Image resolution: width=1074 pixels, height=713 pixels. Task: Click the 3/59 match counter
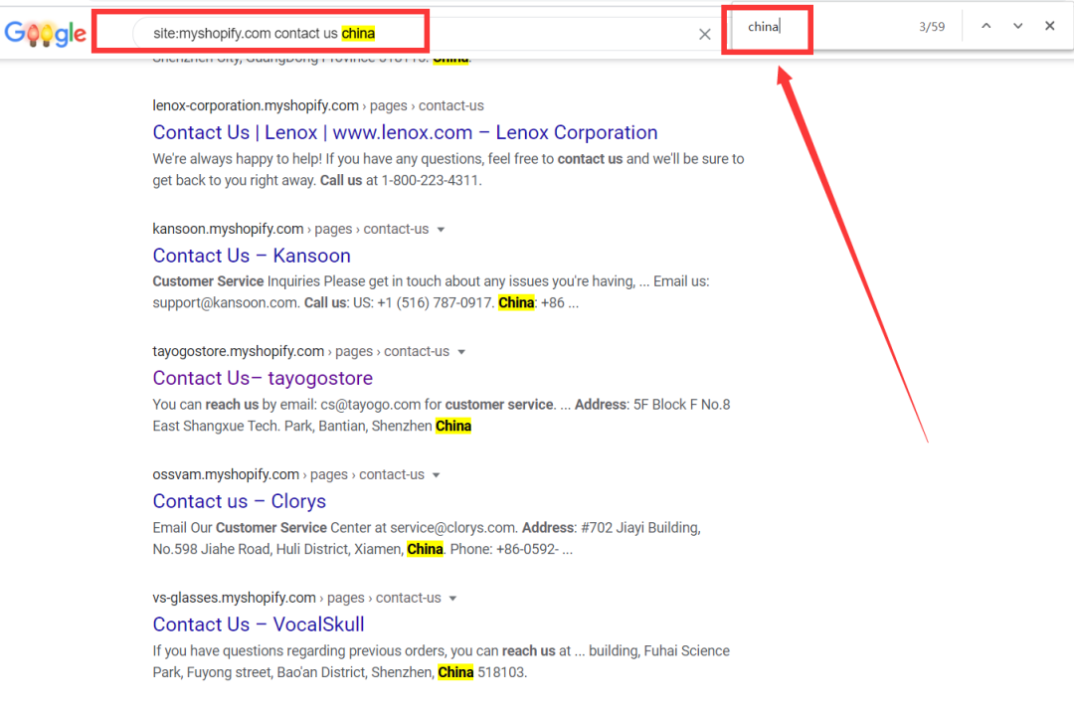(932, 27)
